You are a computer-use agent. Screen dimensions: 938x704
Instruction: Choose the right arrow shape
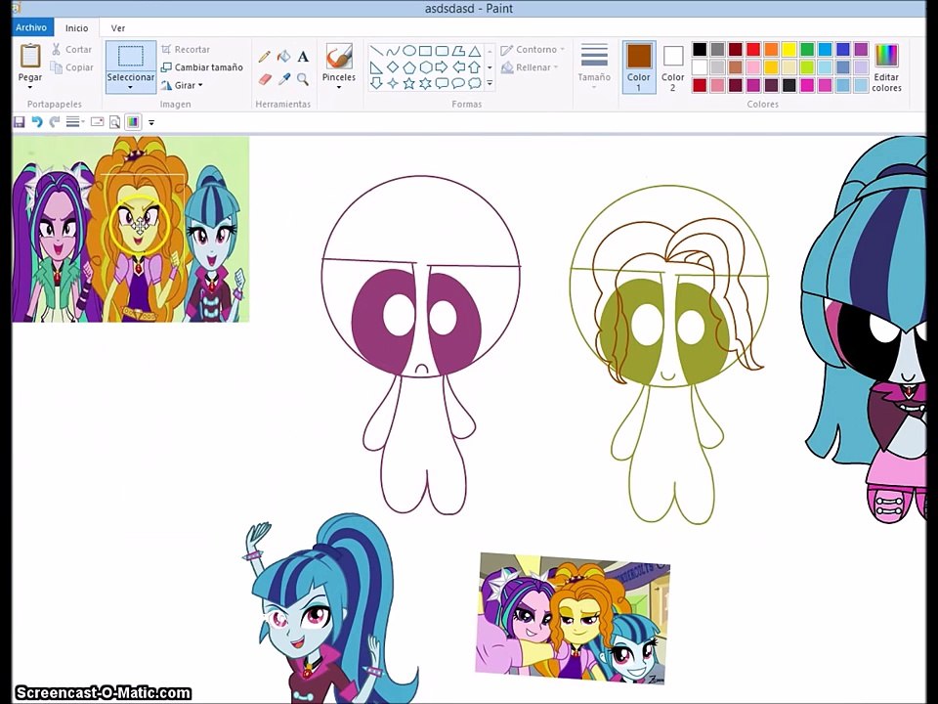coord(442,67)
